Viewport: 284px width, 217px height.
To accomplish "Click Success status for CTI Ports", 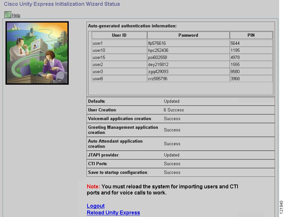I will point(172,164).
